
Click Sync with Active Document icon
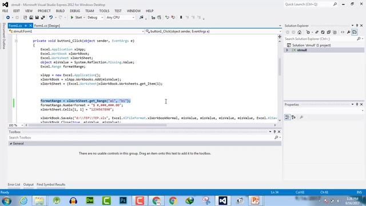pyautogui.click(x=317, y=32)
